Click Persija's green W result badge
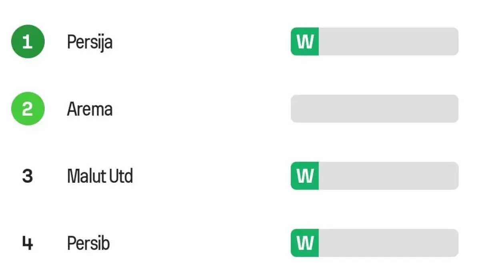Screen dimensions: 480x270 305,42
